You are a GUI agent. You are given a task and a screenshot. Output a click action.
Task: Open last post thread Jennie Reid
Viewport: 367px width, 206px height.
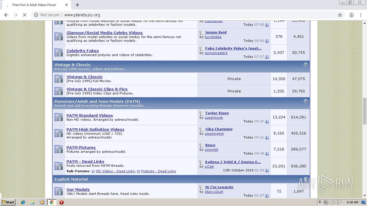tap(216, 32)
